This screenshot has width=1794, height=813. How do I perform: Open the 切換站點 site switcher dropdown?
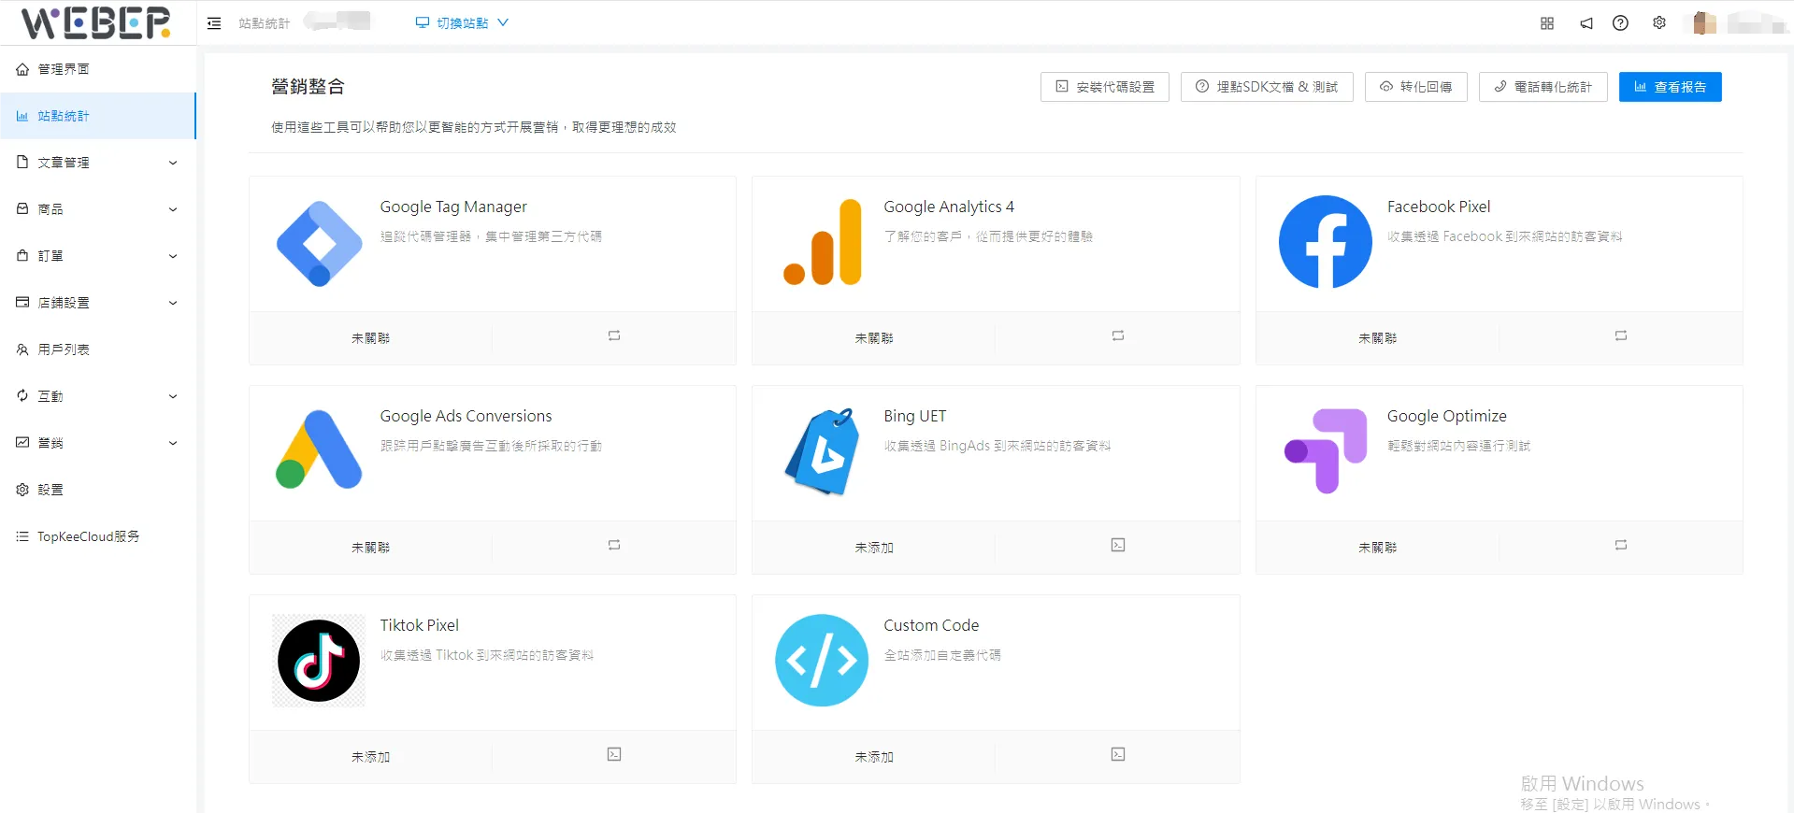[462, 23]
